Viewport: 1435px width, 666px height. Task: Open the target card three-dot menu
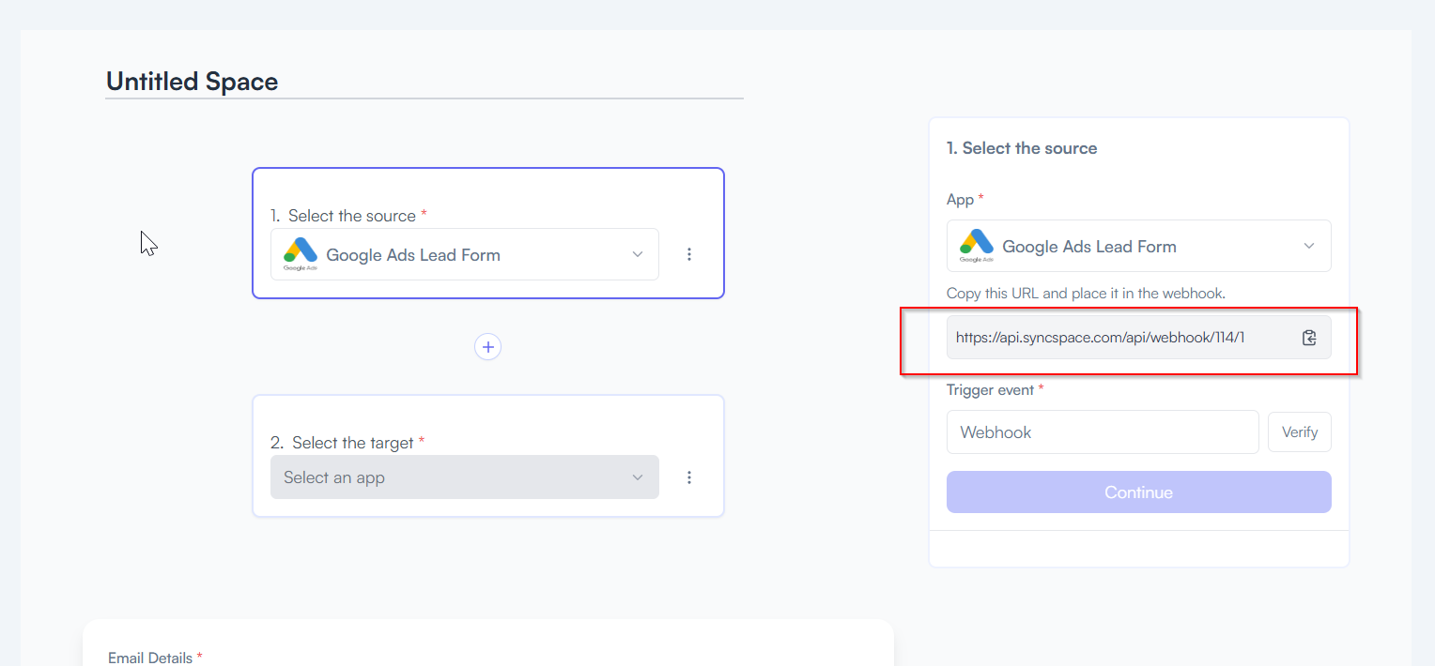(689, 477)
